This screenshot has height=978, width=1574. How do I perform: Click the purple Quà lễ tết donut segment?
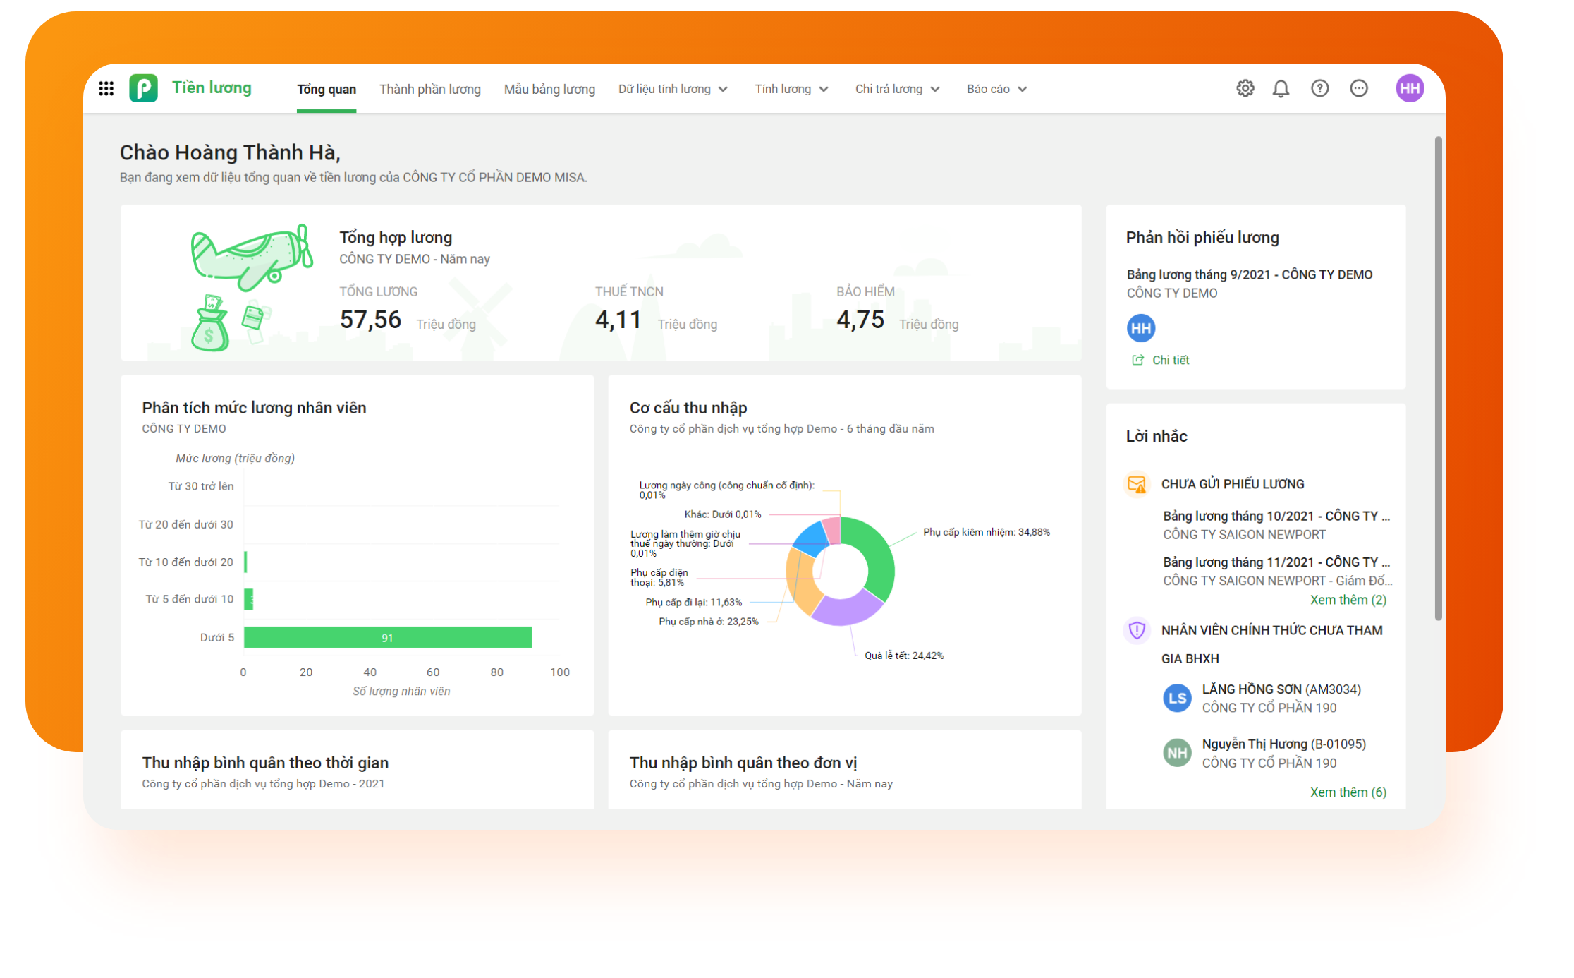coord(848,608)
